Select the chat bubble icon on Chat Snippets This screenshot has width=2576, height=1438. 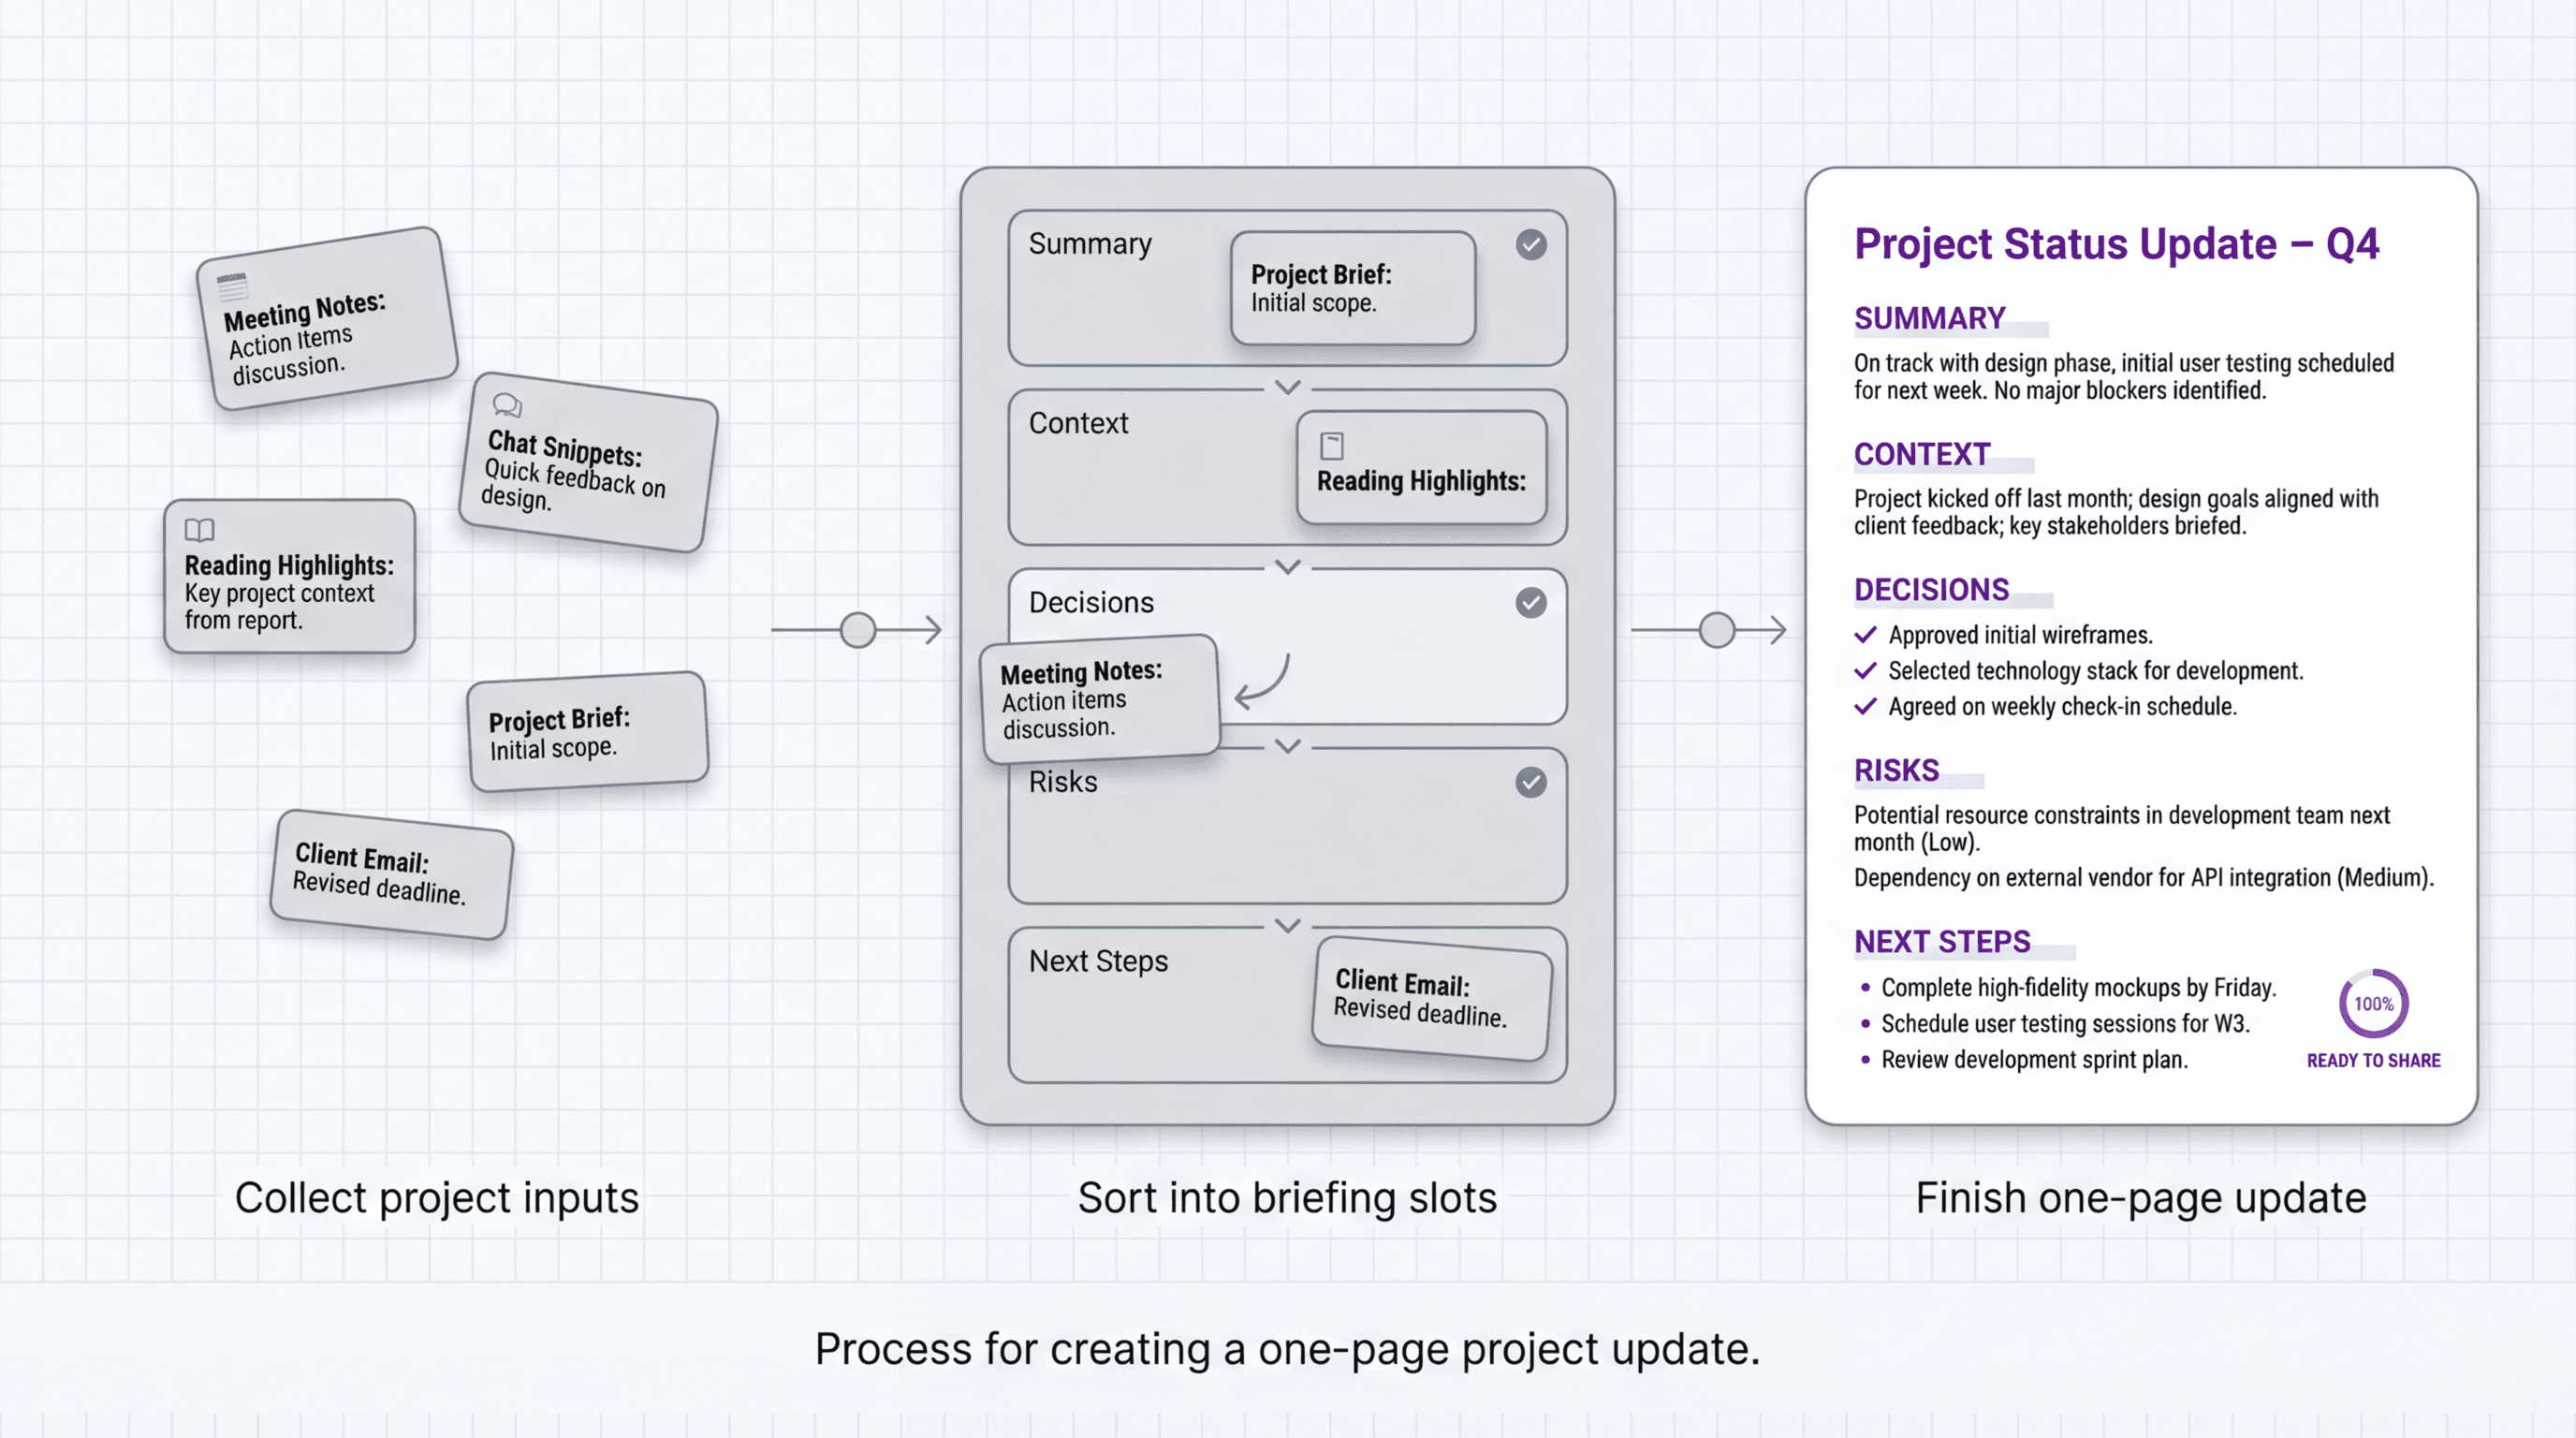507,407
